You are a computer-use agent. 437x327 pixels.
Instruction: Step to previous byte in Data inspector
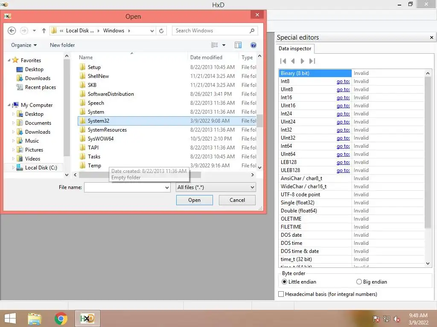[x=293, y=61]
